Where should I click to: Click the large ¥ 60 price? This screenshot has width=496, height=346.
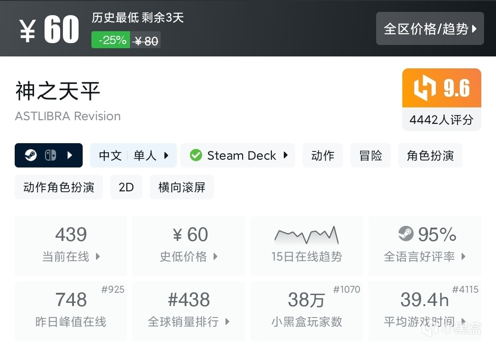pyautogui.click(x=50, y=30)
